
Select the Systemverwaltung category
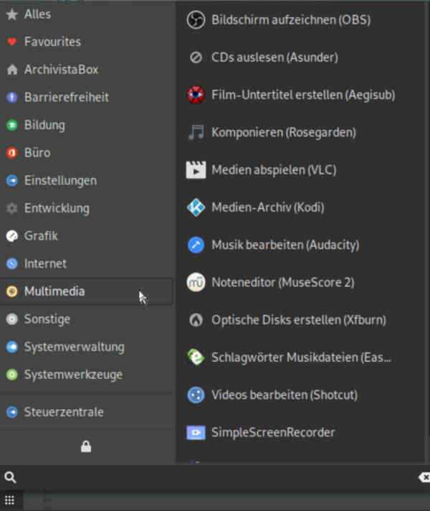[86, 347]
